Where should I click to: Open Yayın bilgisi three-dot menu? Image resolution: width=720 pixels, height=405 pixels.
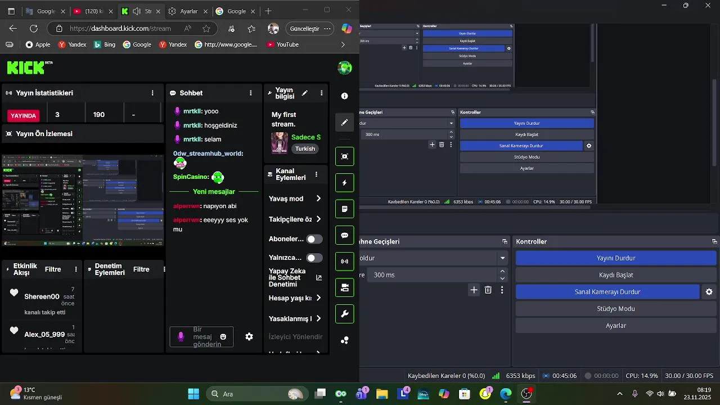click(322, 93)
